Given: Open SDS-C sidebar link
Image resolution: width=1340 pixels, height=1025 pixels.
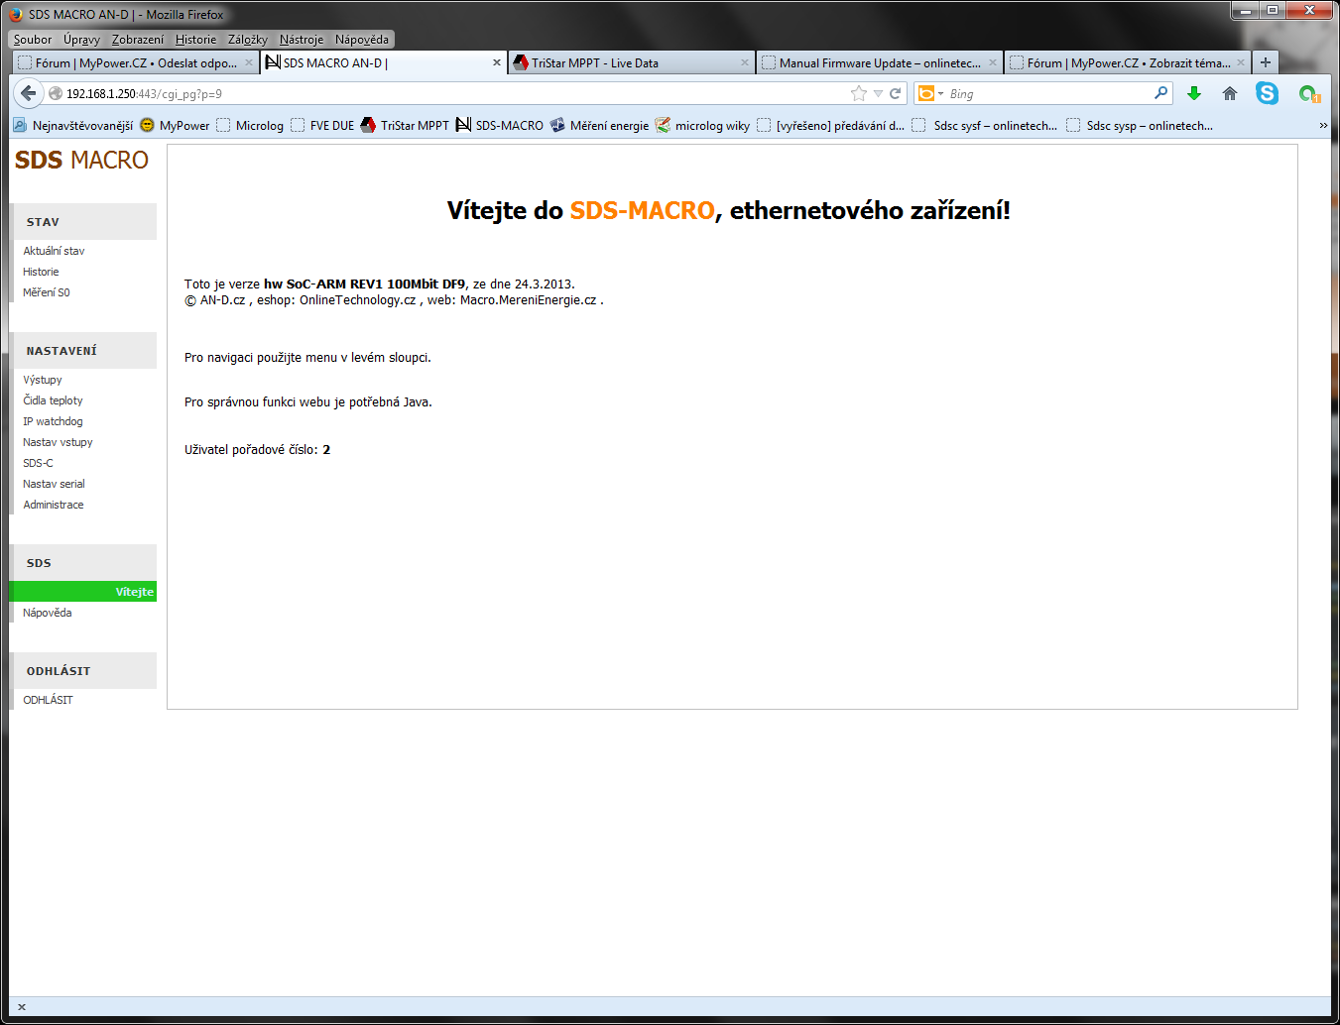Looking at the screenshot, I should [x=38, y=463].
